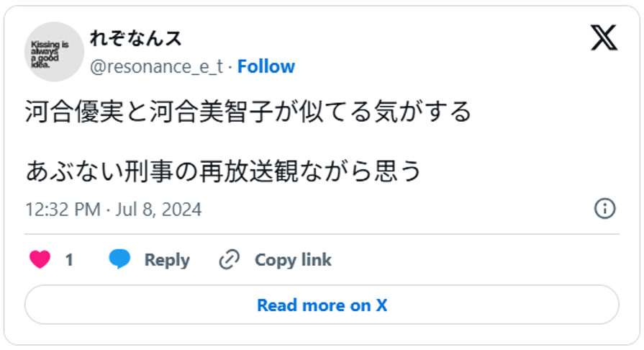Click the Jul 8, 2024 date text
This screenshot has height=350, width=644.
160,210
